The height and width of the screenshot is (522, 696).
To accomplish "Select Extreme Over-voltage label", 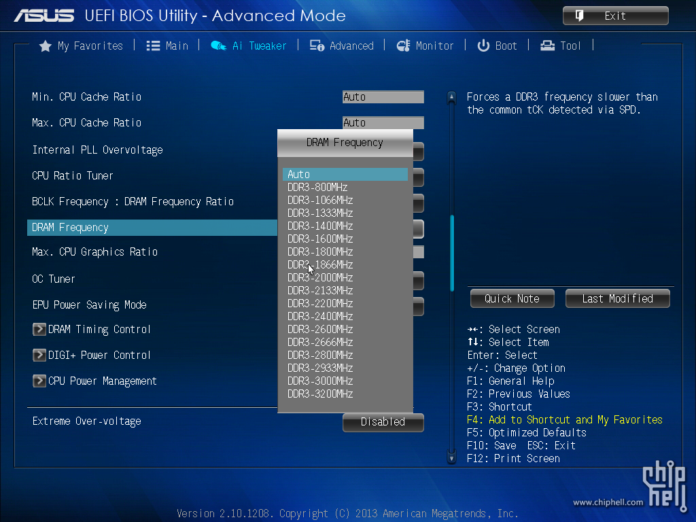I will pyautogui.click(x=86, y=421).
